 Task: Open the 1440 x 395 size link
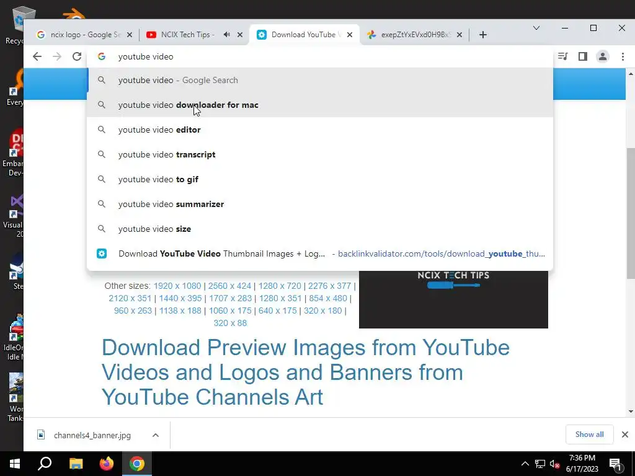tap(180, 298)
